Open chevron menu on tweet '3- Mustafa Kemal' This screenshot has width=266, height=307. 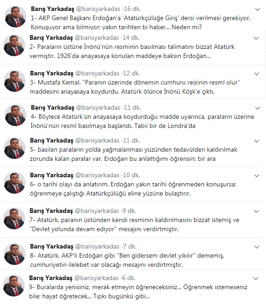[256, 74]
